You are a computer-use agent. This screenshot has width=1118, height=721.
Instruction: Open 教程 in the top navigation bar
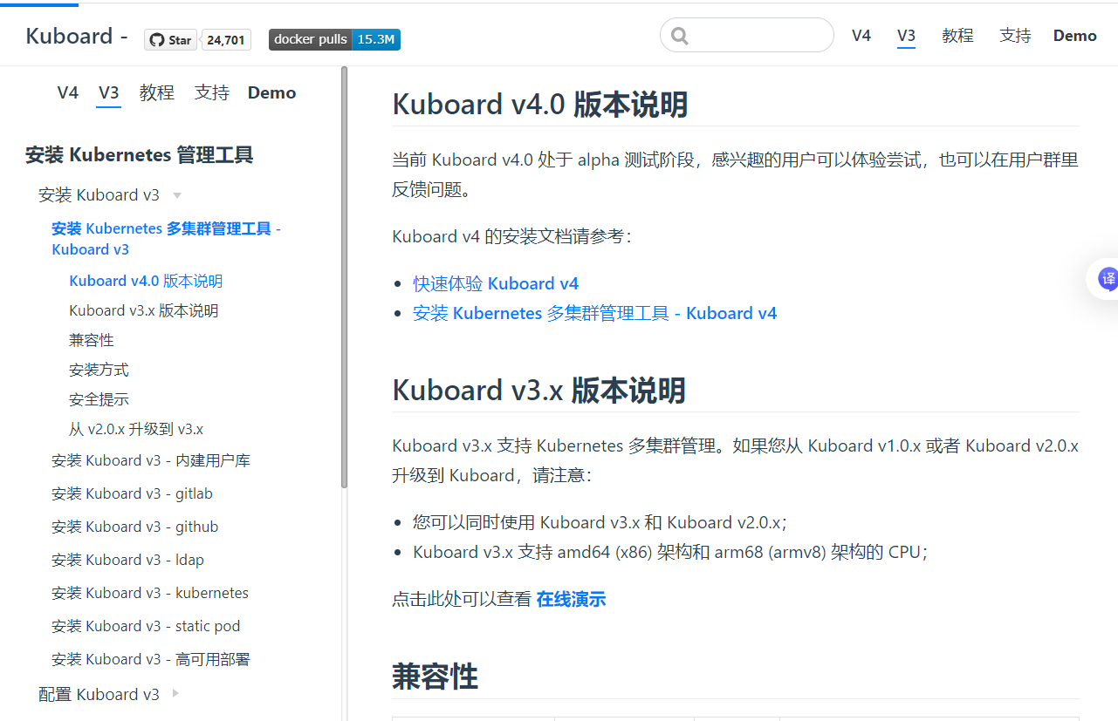point(957,36)
